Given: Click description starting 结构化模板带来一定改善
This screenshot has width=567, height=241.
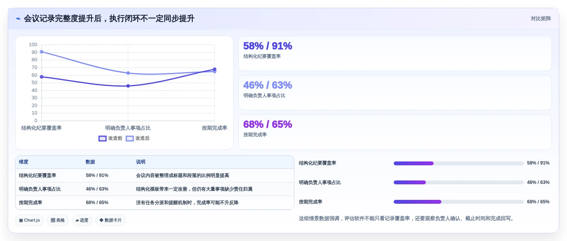Looking at the screenshot, I should tap(194, 189).
